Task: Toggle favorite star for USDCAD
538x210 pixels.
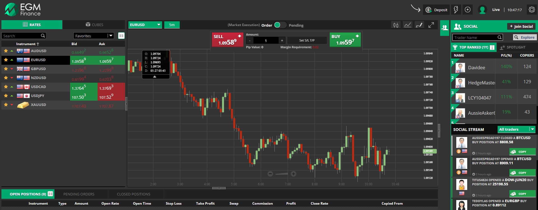Action: click(6, 87)
